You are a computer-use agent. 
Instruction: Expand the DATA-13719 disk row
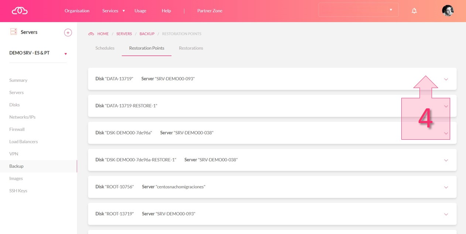[x=446, y=79]
